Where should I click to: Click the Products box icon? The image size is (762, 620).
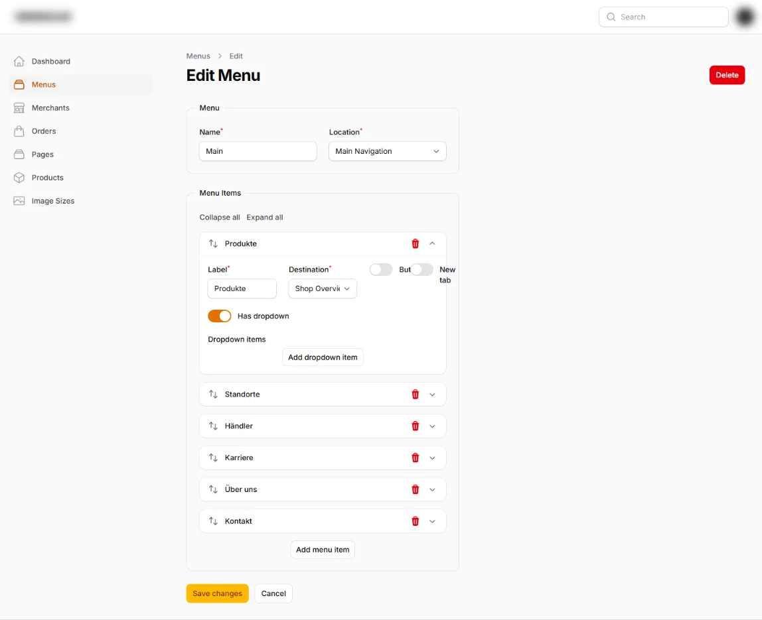pyautogui.click(x=19, y=178)
